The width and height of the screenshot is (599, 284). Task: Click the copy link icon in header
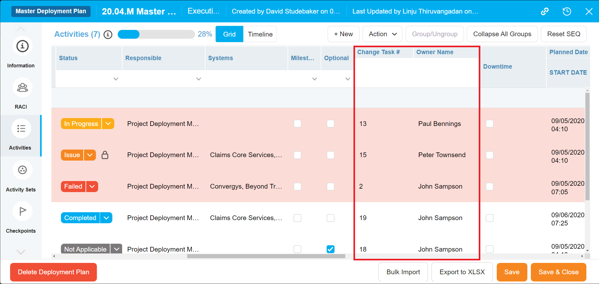(x=545, y=12)
